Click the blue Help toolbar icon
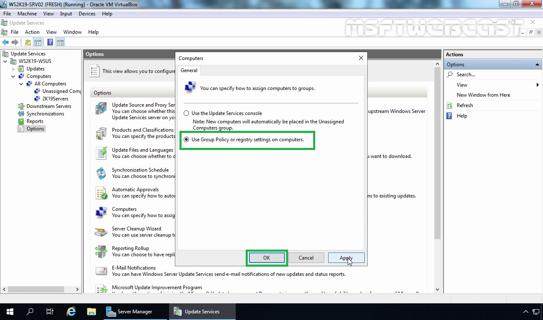Viewport: 543px width, 320px height. [50, 42]
